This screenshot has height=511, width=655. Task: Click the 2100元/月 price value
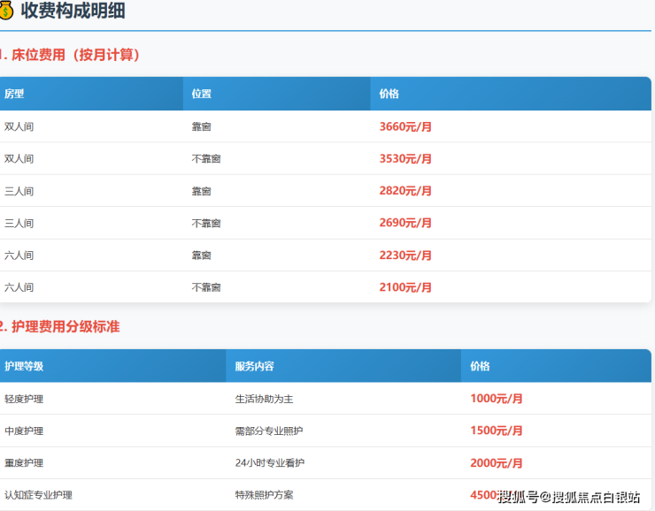point(405,287)
